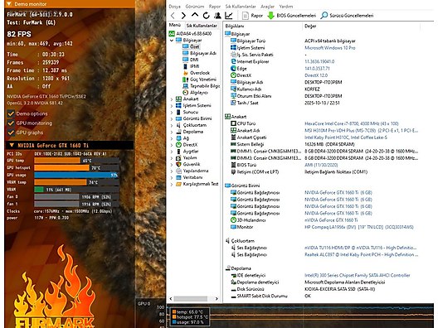
Task: Click the Veritabanı database tree icon
Action: coord(178,177)
